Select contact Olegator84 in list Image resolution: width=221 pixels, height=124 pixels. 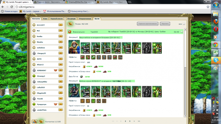pyautogui.click(x=48, y=93)
